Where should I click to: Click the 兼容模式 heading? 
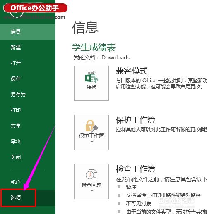(x=132, y=71)
